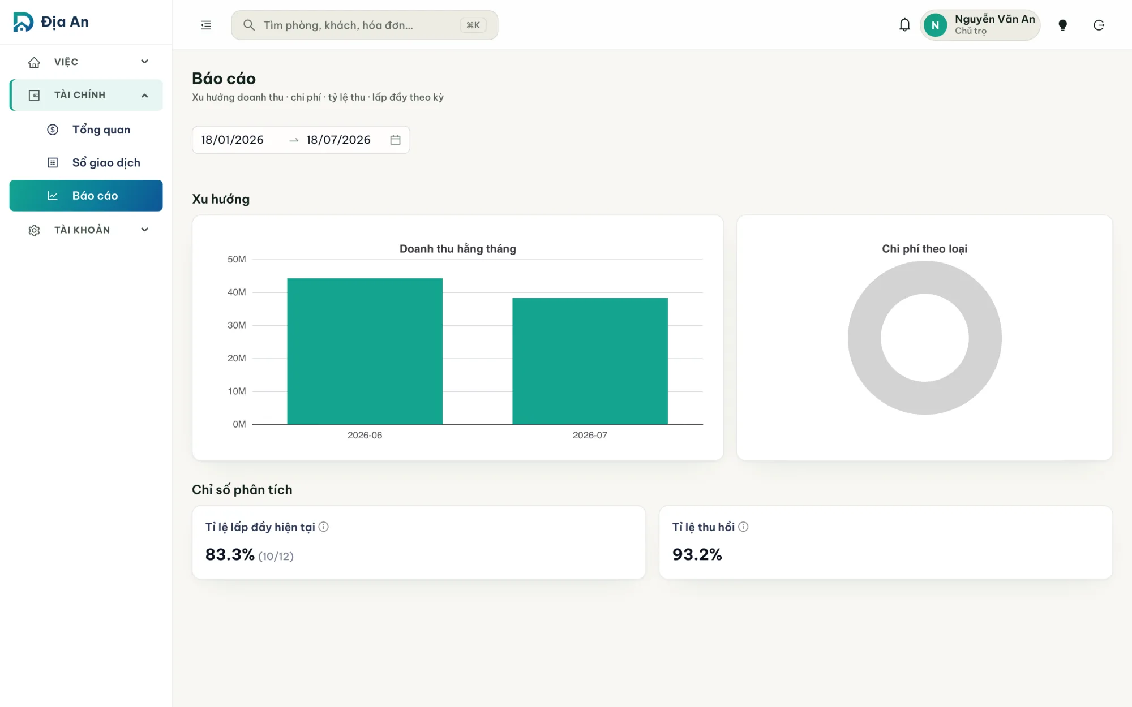Click info icon next to Tỉ lệ lấp đầy
This screenshot has height=707, width=1132.
pyautogui.click(x=323, y=527)
